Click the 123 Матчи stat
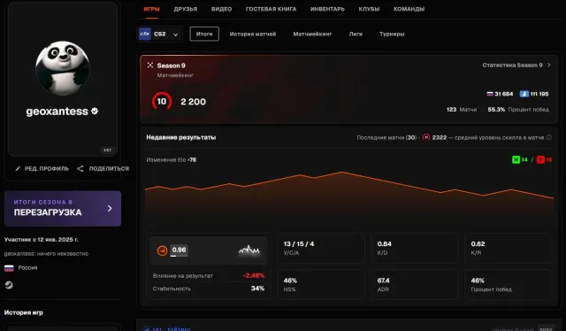Image resolution: width=566 pixels, height=331 pixels. point(462,110)
